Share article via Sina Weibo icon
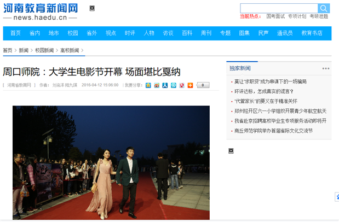Screen dimensions: 339x222 (x=157, y=85)
